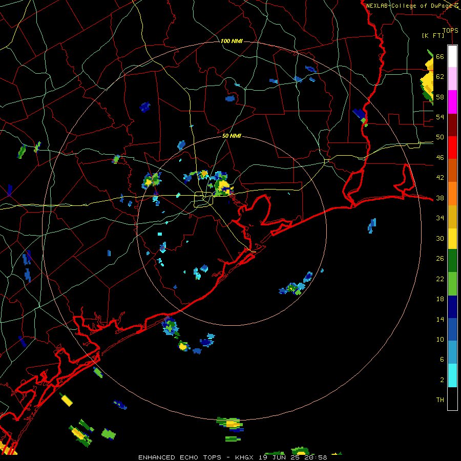Click the TOPS legend title
This screenshot has width=461, height=461.
tap(450, 31)
